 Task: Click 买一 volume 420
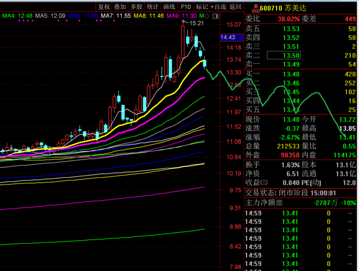tap(350, 74)
